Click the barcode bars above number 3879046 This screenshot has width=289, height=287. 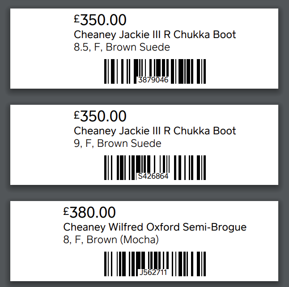coord(155,67)
